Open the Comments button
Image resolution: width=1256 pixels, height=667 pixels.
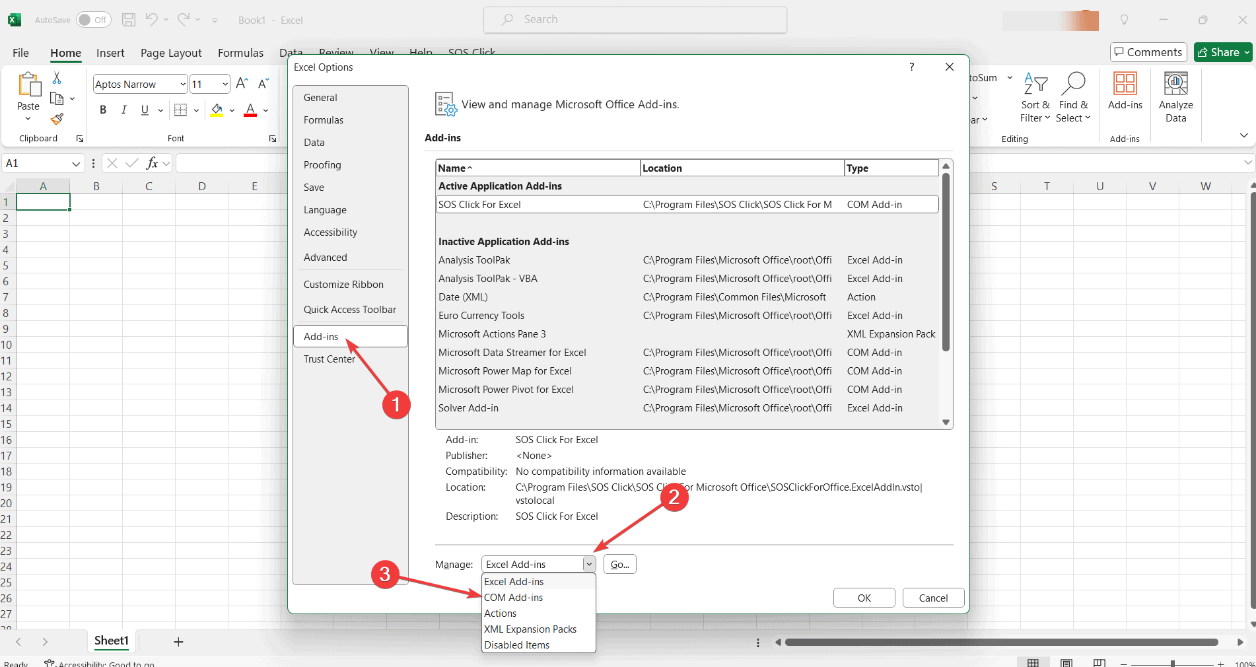(1148, 52)
